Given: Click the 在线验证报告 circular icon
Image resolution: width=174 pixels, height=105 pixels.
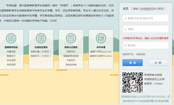Looking at the screenshot, I should click(41, 38).
